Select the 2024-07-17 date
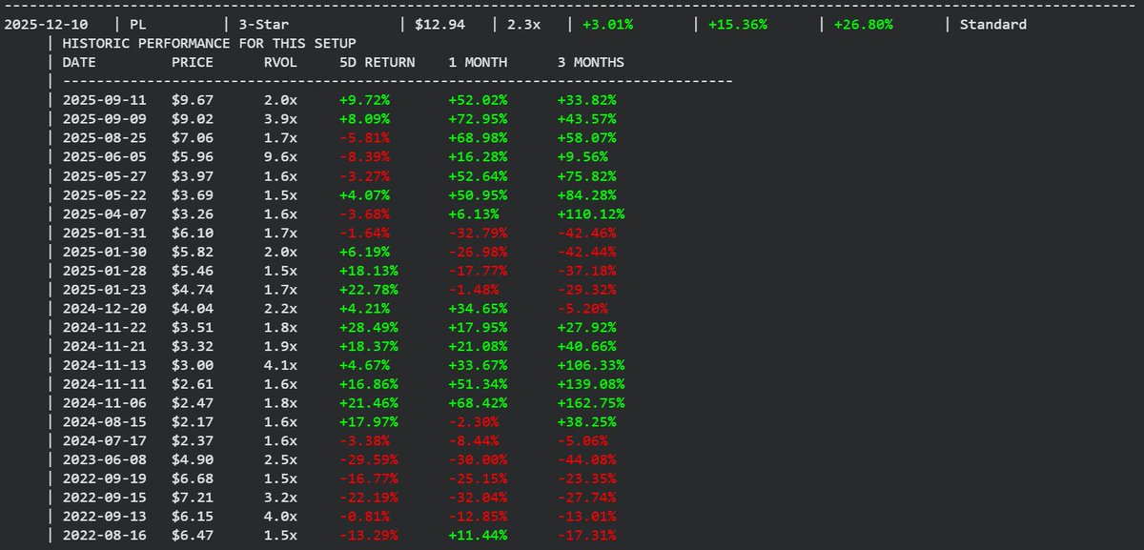Image resolution: width=1144 pixels, height=550 pixels. tap(104, 440)
